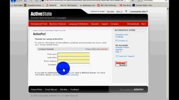Open the Counter-Strike bookmark
Viewport: 179px width, 100px height.
142,5
